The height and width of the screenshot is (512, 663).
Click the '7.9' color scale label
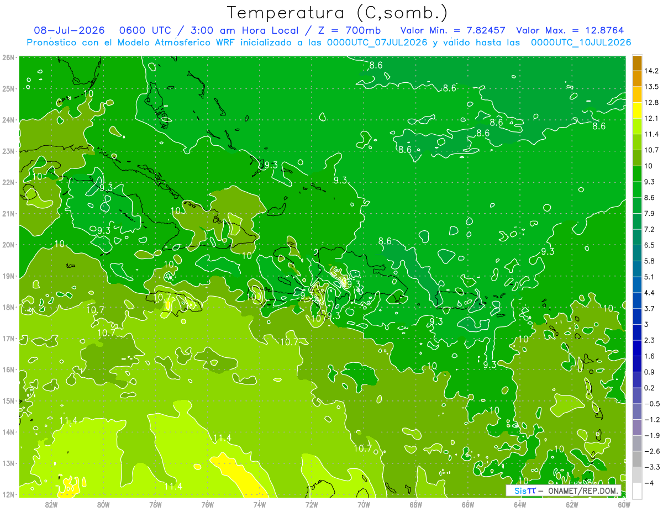tap(649, 213)
